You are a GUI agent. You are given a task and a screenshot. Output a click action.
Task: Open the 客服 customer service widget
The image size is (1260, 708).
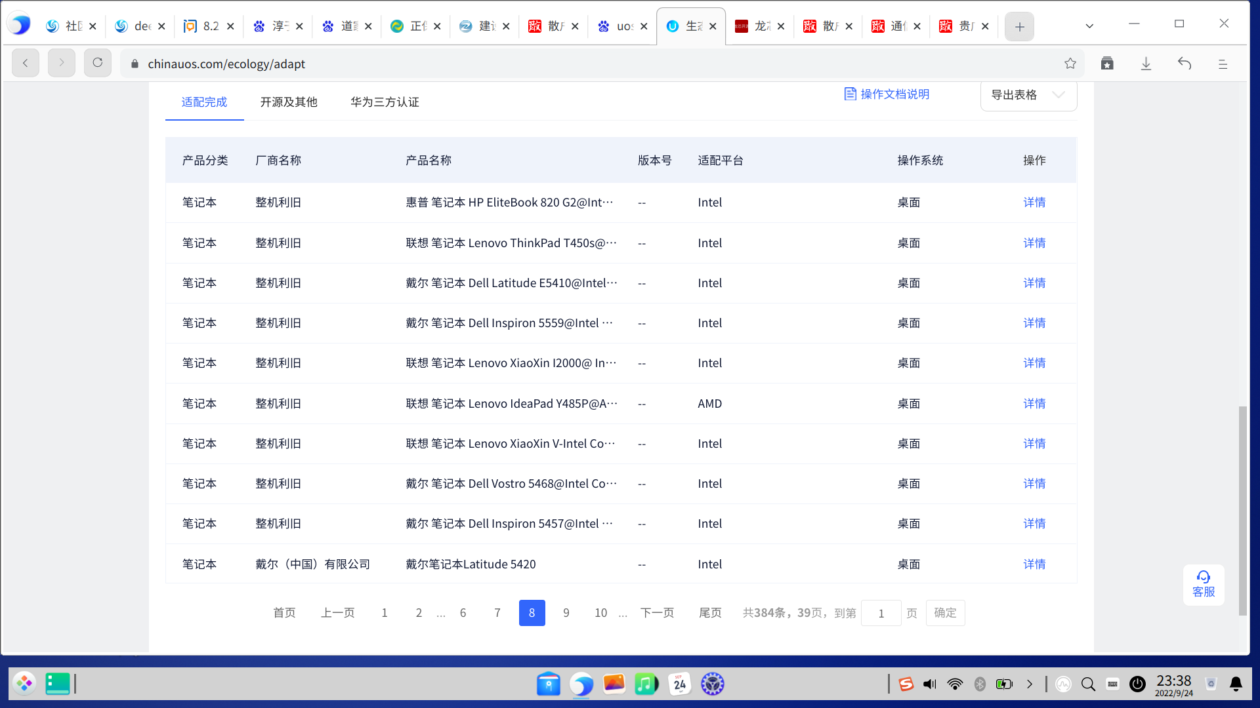pyautogui.click(x=1204, y=584)
